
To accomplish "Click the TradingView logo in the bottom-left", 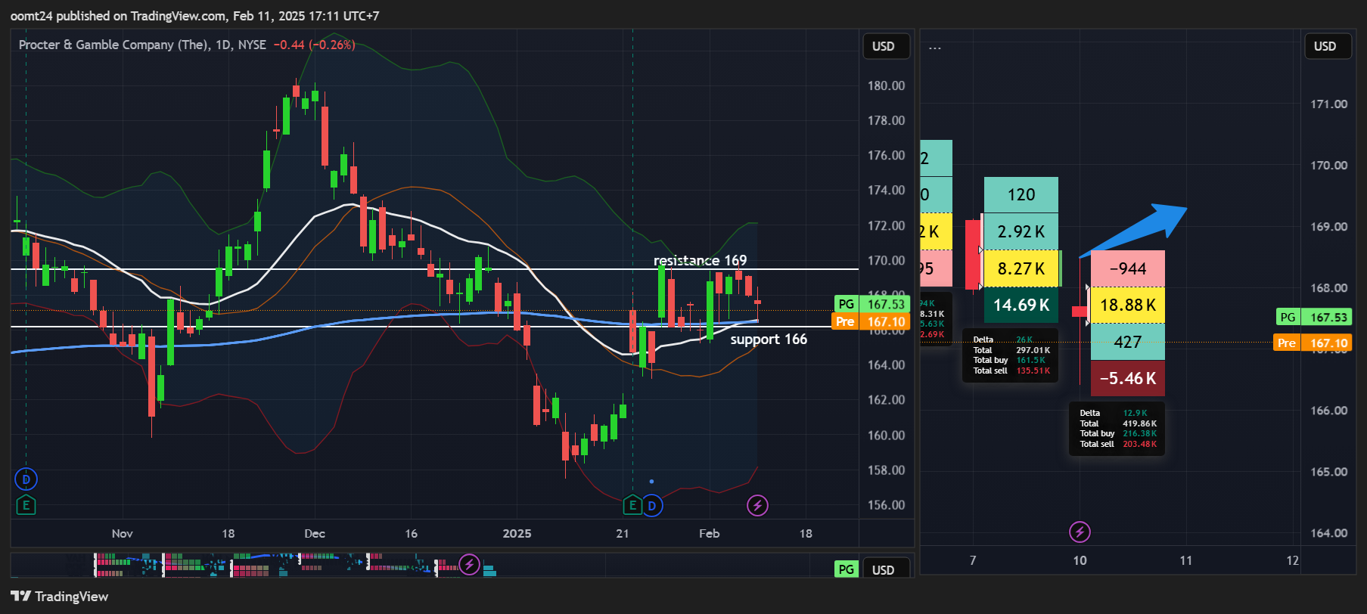I will (x=60, y=597).
